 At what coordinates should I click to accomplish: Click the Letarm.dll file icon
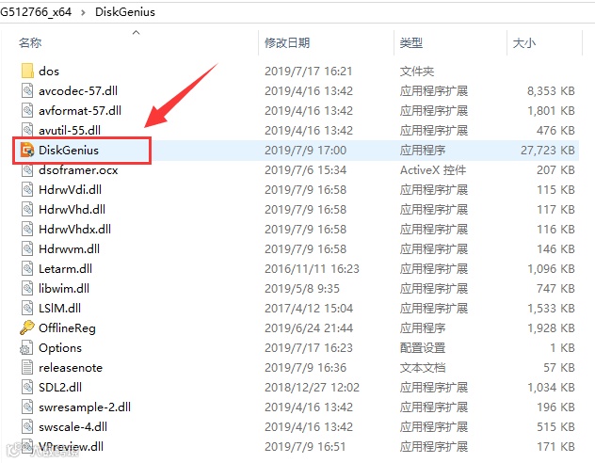pyautogui.click(x=27, y=268)
